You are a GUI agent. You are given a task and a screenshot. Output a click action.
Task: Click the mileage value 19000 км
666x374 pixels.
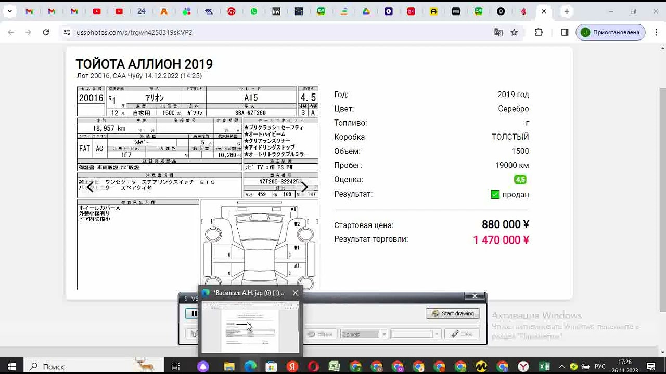tap(512, 165)
